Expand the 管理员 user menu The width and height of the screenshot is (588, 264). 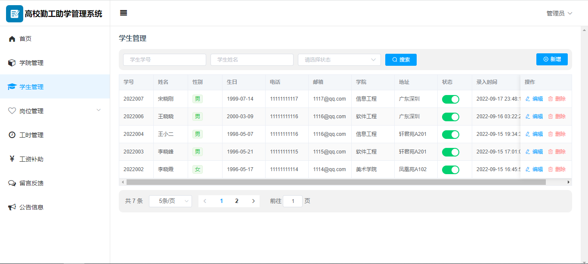point(559,13)
